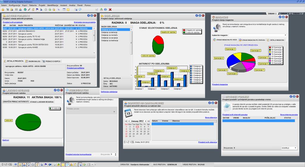Click the magenta Operacija 7 legend swatch
Screen dimensions: 305x167
(270, 61)
